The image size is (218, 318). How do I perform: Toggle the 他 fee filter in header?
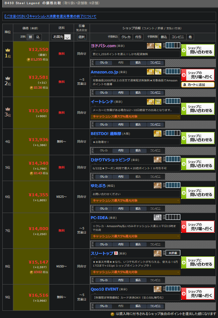[190, 37]
